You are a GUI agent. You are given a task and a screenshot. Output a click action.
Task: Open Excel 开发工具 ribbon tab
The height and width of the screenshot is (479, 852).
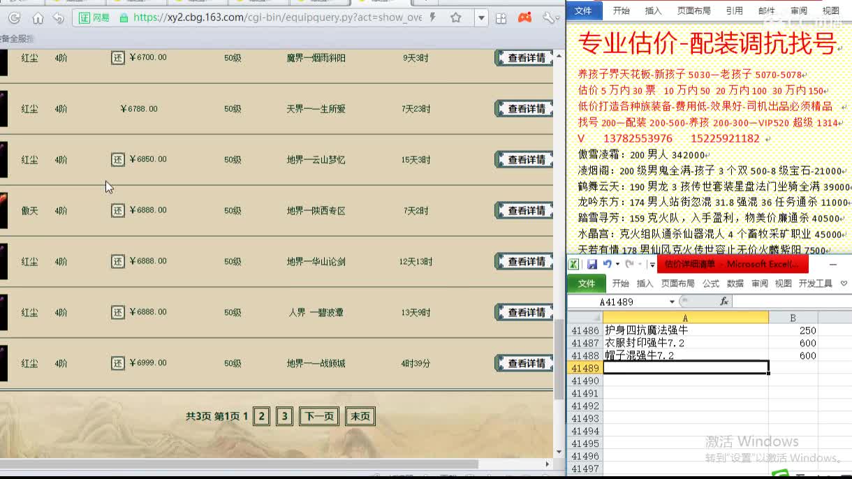(x=816, y=283)
